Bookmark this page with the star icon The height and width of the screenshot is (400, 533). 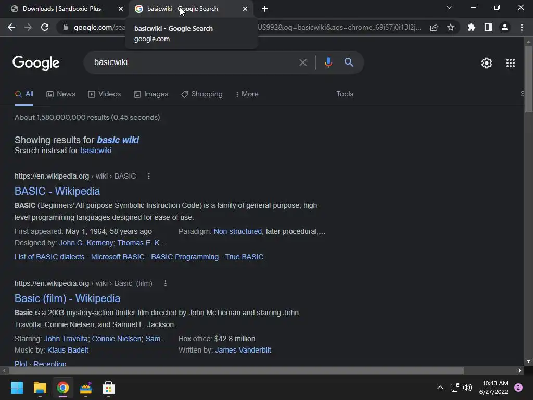pyautogui.click(x=451, y=27)
